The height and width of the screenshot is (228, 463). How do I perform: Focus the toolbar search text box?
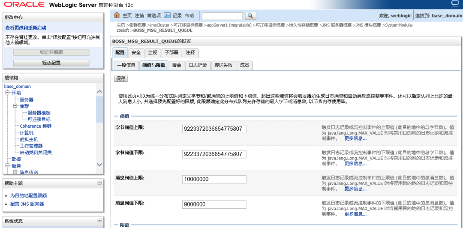[222, 16]
